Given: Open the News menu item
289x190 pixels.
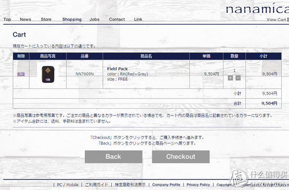Looking at the screenshot, I should (26, 19).
